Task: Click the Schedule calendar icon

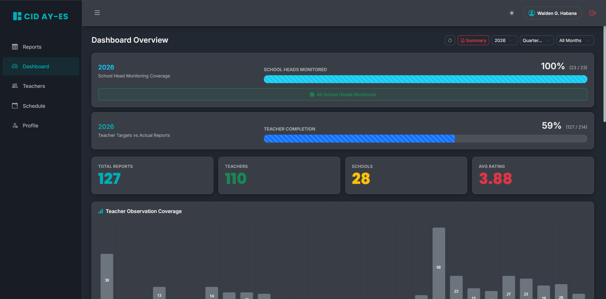Action: (x=15, y=106)
